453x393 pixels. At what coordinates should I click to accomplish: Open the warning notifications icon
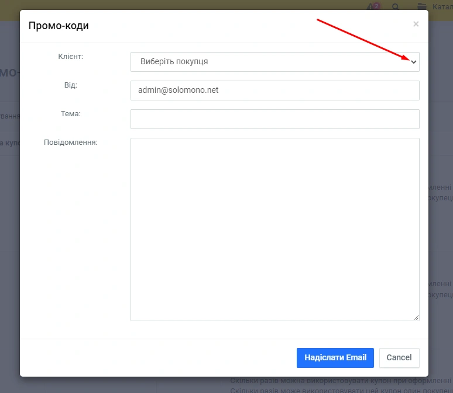point(370,6)
